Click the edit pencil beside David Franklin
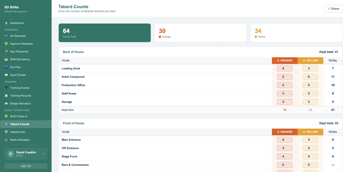343x172 pixels. tap(44, 154)
